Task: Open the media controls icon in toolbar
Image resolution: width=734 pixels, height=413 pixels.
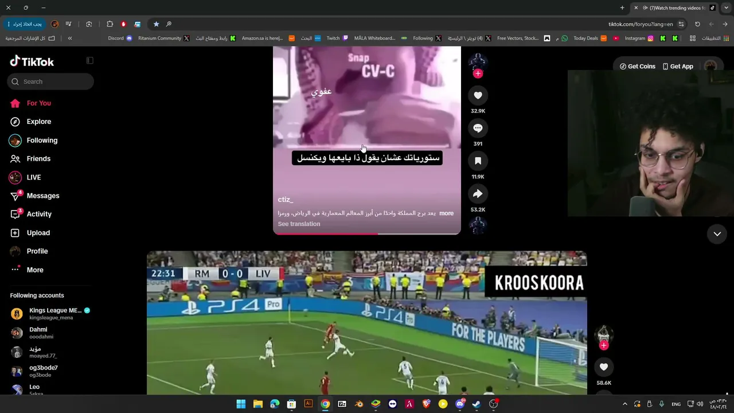Action: pos(68,24)
